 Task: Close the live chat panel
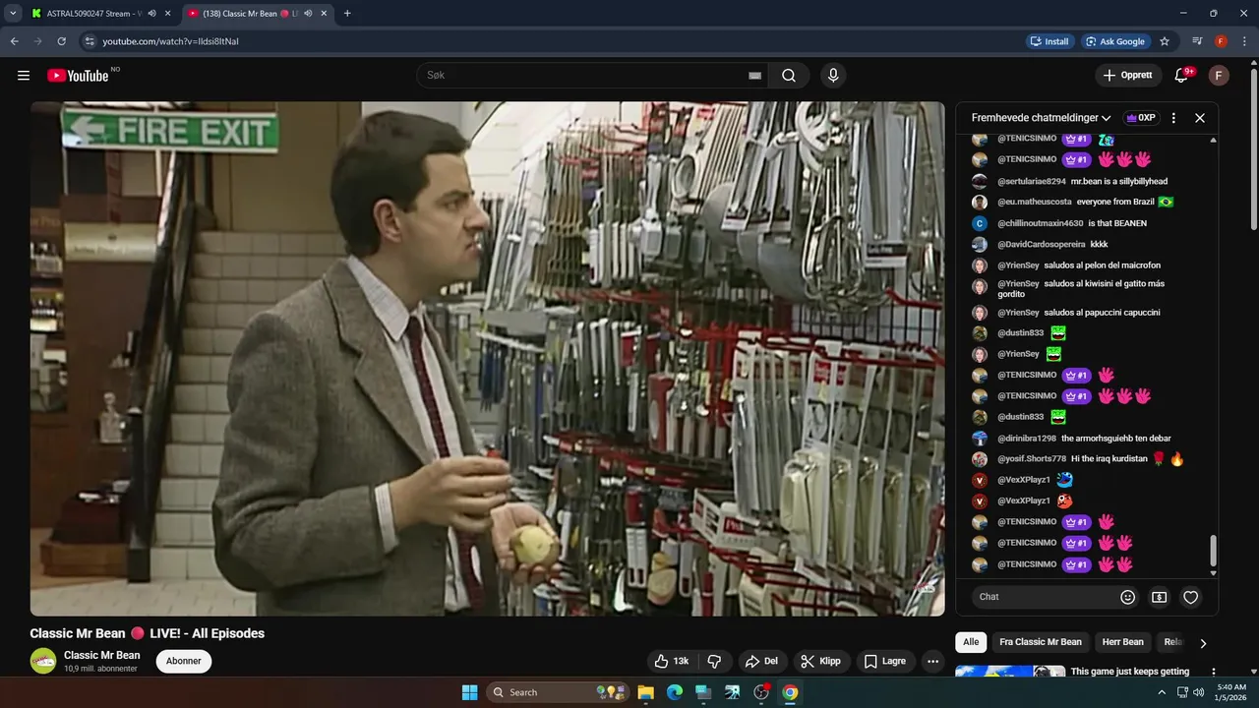(x=1200, y=118)
